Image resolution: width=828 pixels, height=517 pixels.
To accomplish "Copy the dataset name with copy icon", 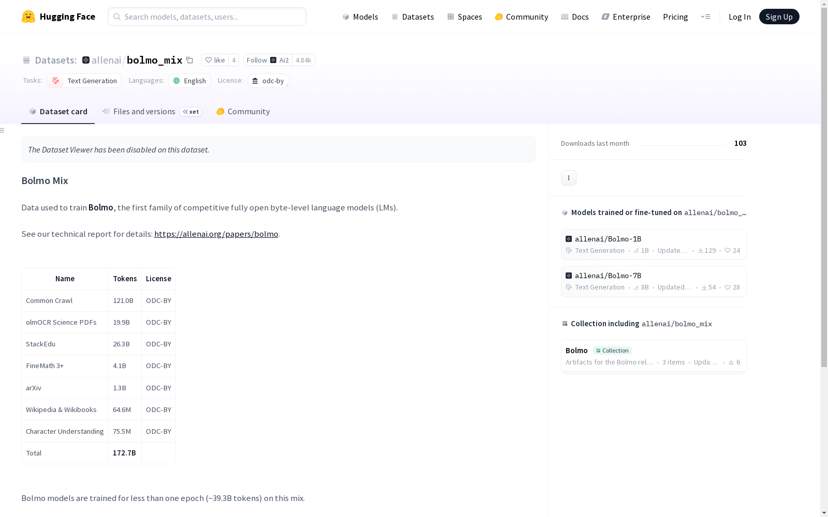I will [x=189, y=60].
